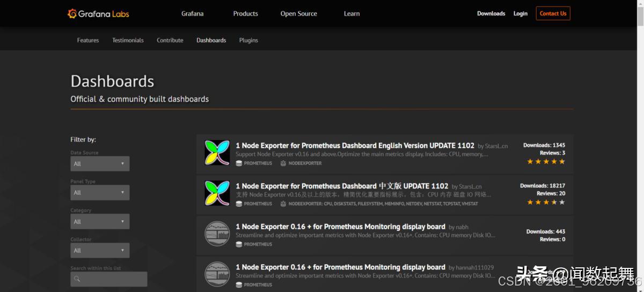Click the Prometheus database icon in English Version row
Screen dimensions: 644x292
tap(239, 163)
